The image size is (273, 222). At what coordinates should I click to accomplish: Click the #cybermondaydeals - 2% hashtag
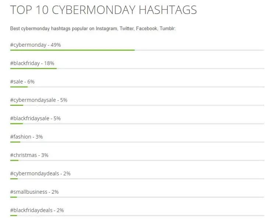coord(40,173)
